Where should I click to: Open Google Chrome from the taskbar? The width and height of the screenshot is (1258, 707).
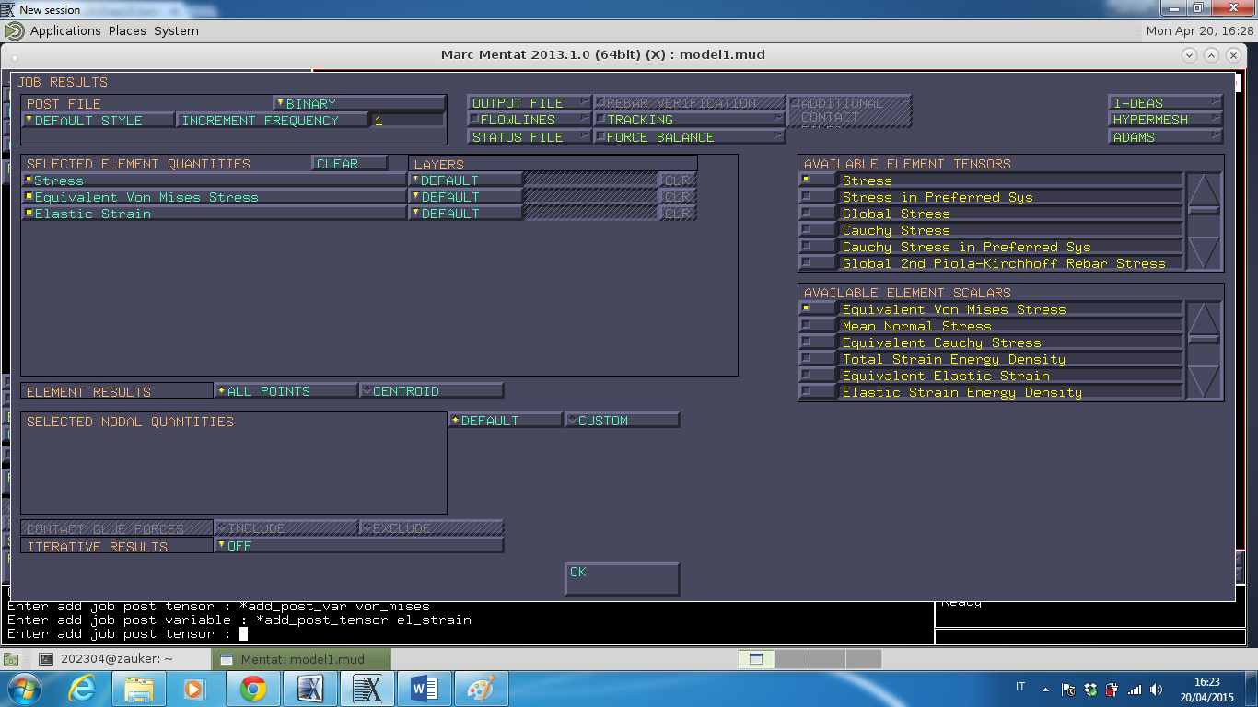[253, 689]
